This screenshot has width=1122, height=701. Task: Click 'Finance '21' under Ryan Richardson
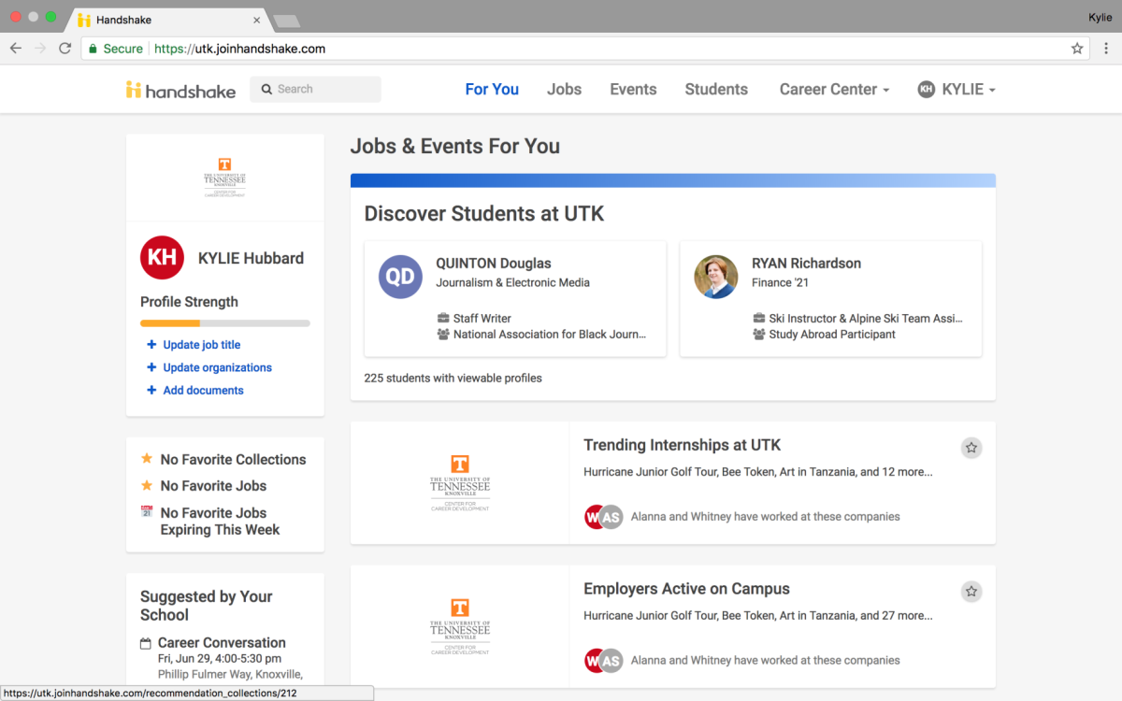click(780, 282)
